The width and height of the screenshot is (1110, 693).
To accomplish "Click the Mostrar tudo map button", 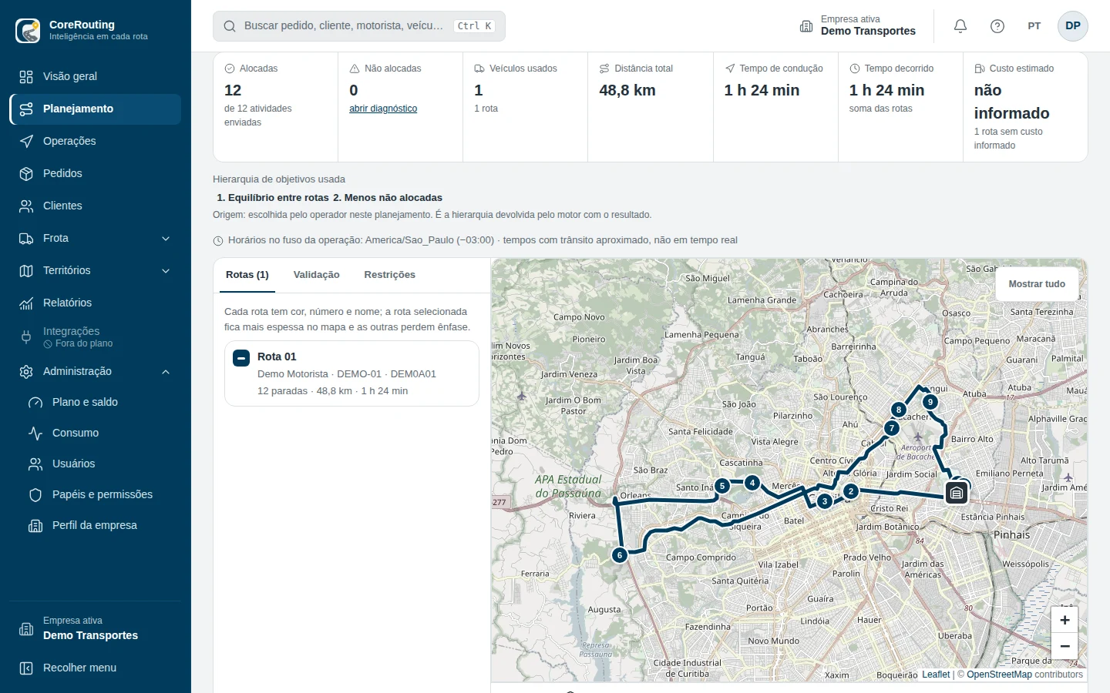I will point(1037,284).
